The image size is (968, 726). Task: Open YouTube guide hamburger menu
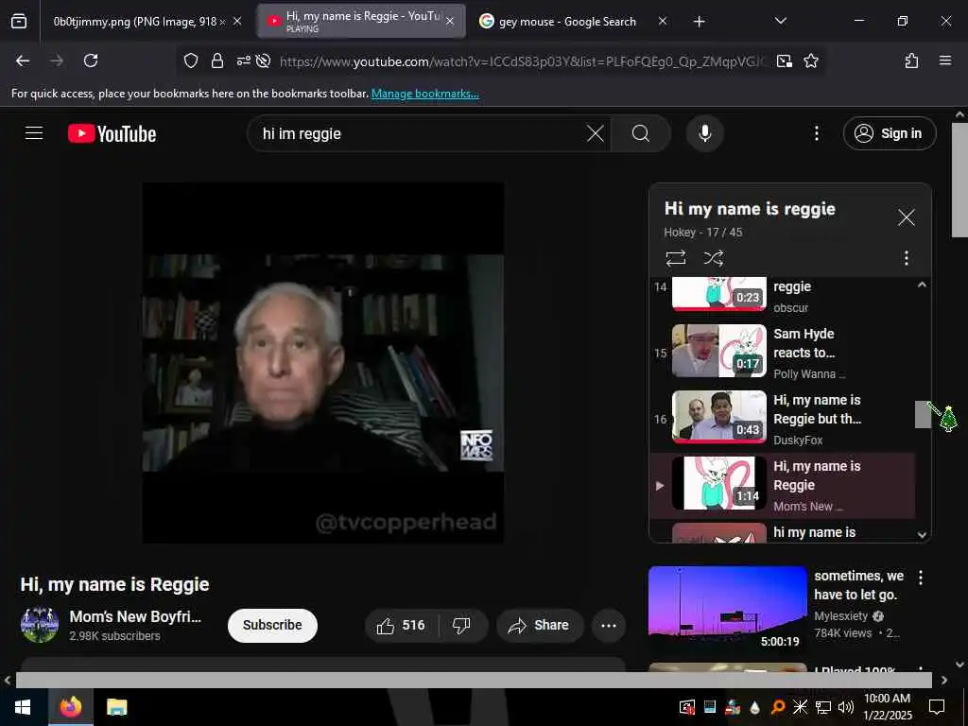(34, 133)
